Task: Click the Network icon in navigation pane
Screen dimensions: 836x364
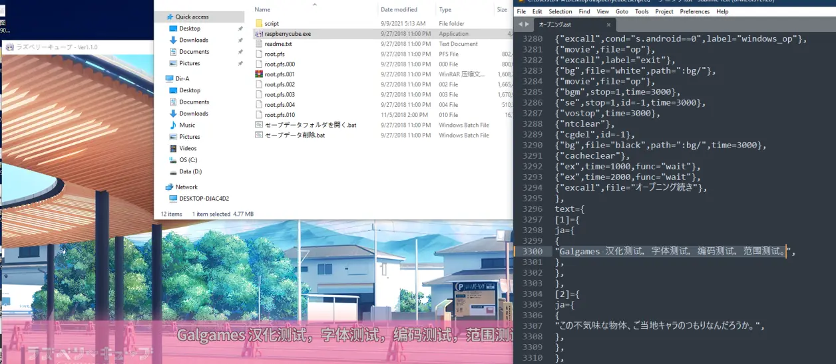Action: click(169, 187)
